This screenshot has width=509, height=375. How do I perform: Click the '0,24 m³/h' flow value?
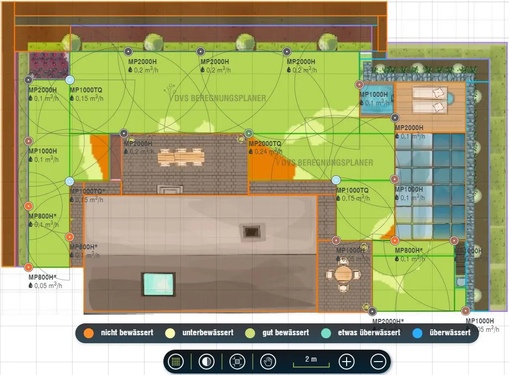268,151
